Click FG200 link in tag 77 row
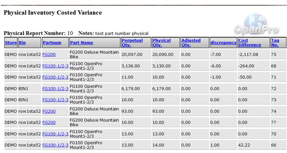The image size is (287, 153). tap(49, 122)
